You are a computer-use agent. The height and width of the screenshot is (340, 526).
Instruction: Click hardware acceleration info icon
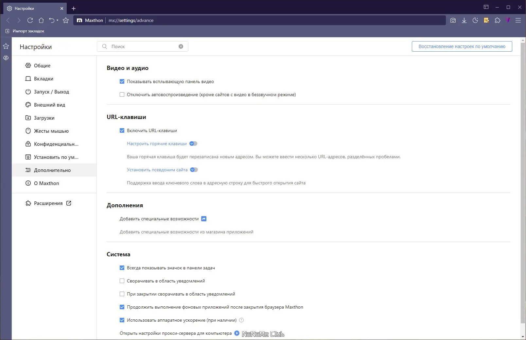[241, 320]
